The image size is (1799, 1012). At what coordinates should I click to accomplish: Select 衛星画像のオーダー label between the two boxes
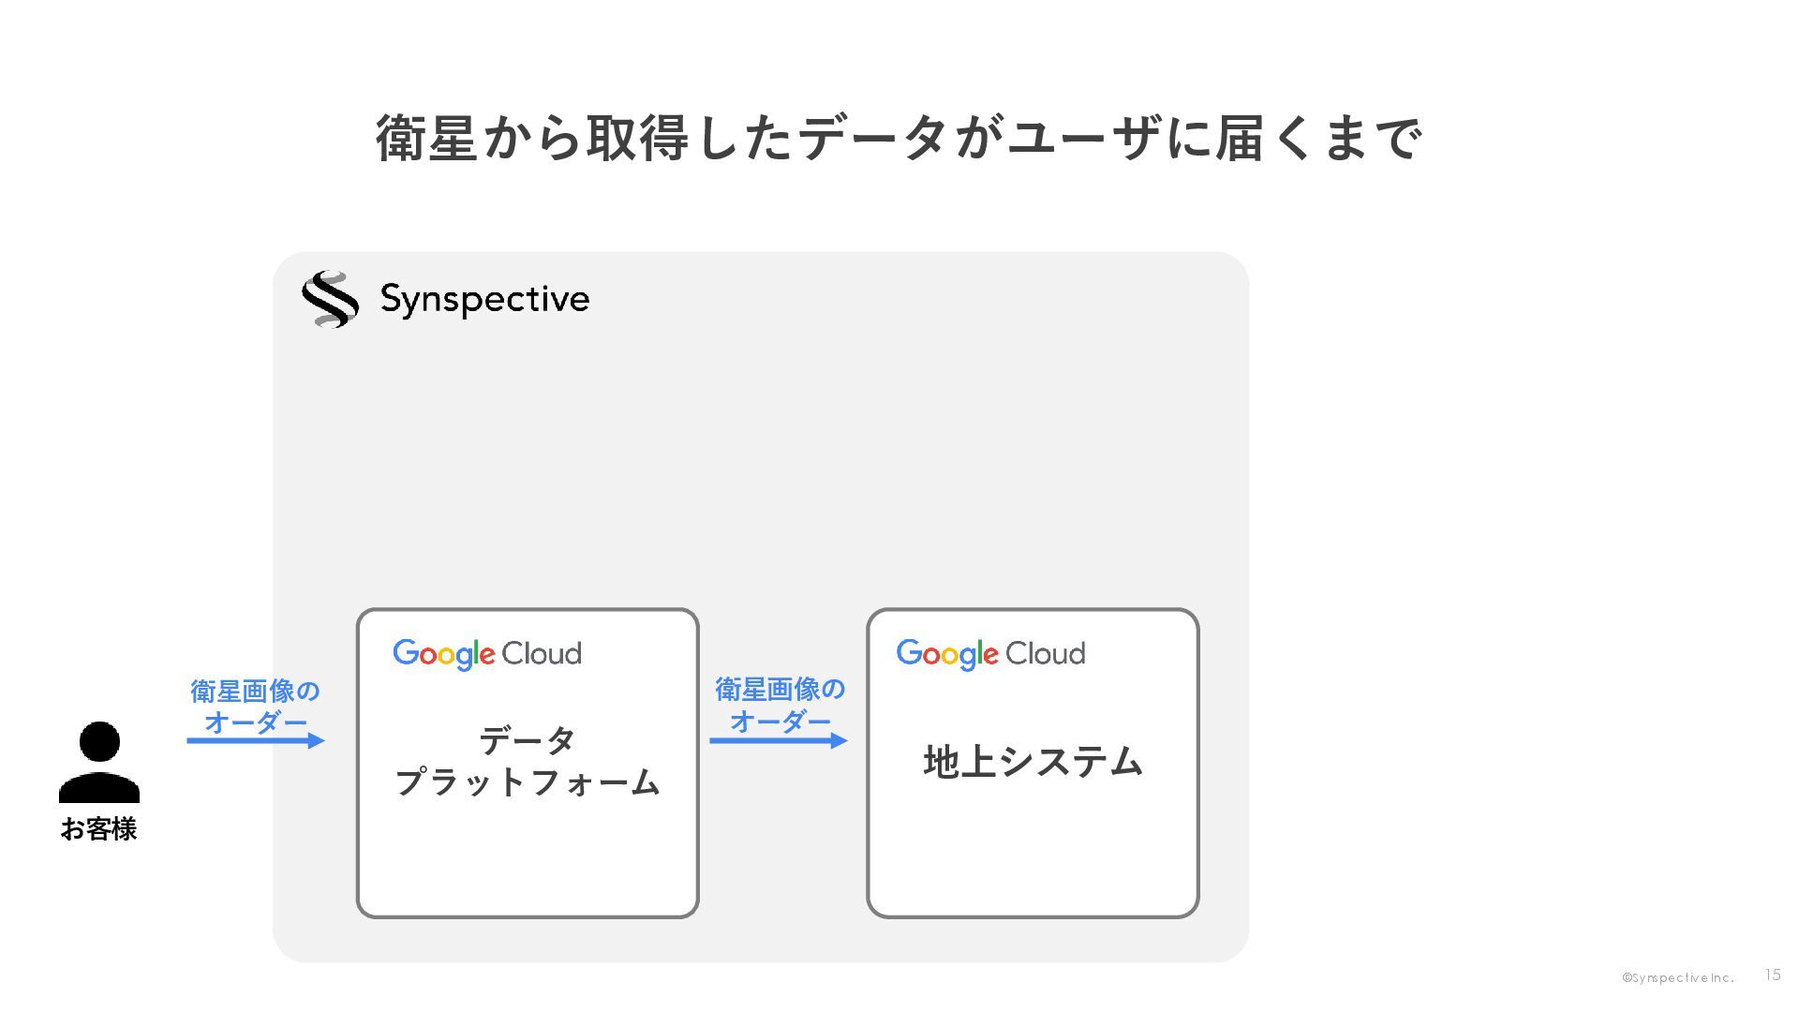click(x=780, y=705)
